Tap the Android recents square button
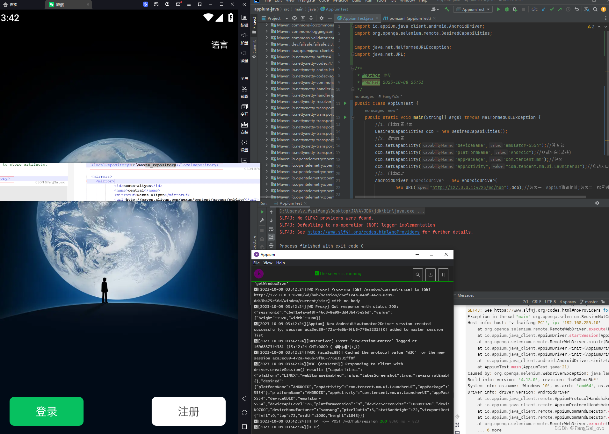This screenshot has height=434, width=609. 244,427
